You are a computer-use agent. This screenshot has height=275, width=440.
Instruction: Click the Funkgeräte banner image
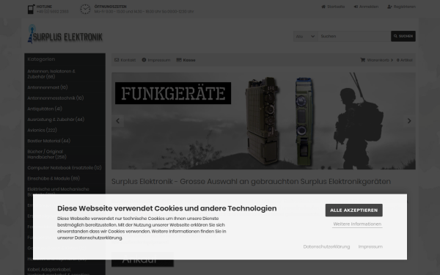(263, 121)
